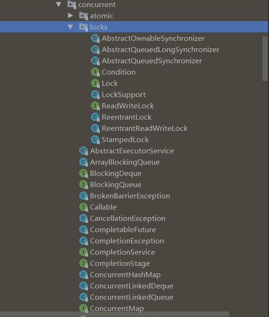269x317 pixels.
Task: Click the LockSupport class icon
Action: coord(95,94)
